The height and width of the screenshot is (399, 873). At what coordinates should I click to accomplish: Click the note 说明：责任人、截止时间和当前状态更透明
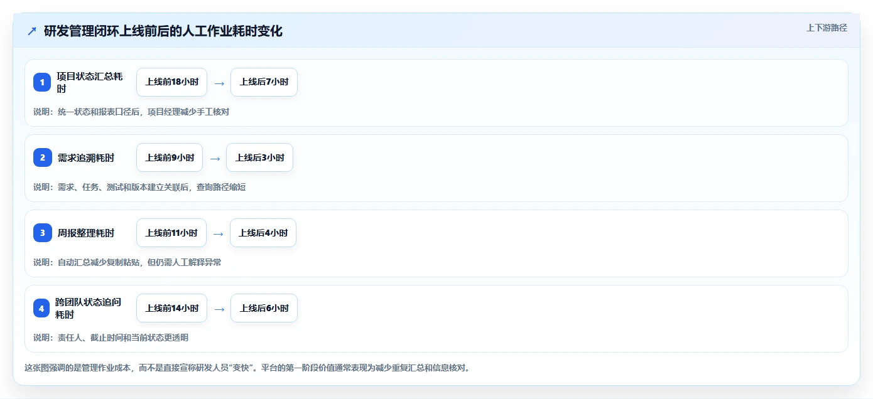(x=111, y=338)
